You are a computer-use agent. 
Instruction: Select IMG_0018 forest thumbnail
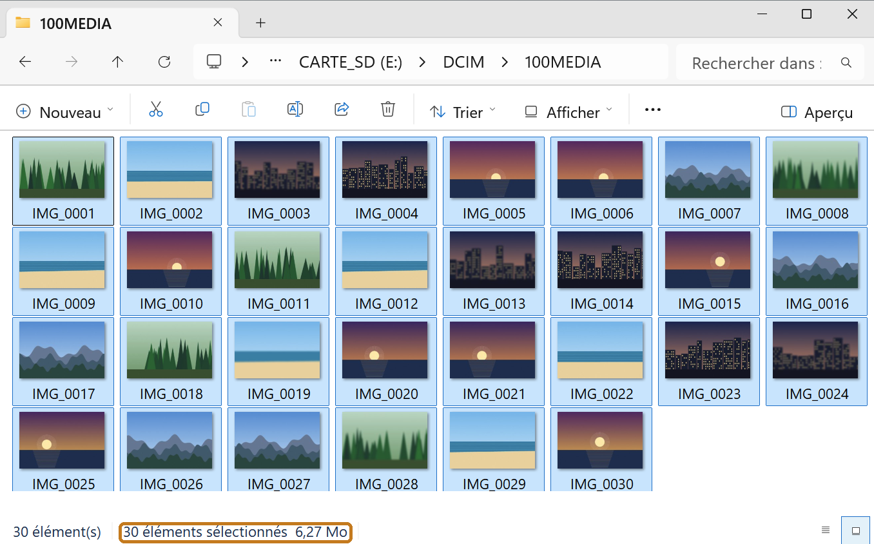point(171,362)
